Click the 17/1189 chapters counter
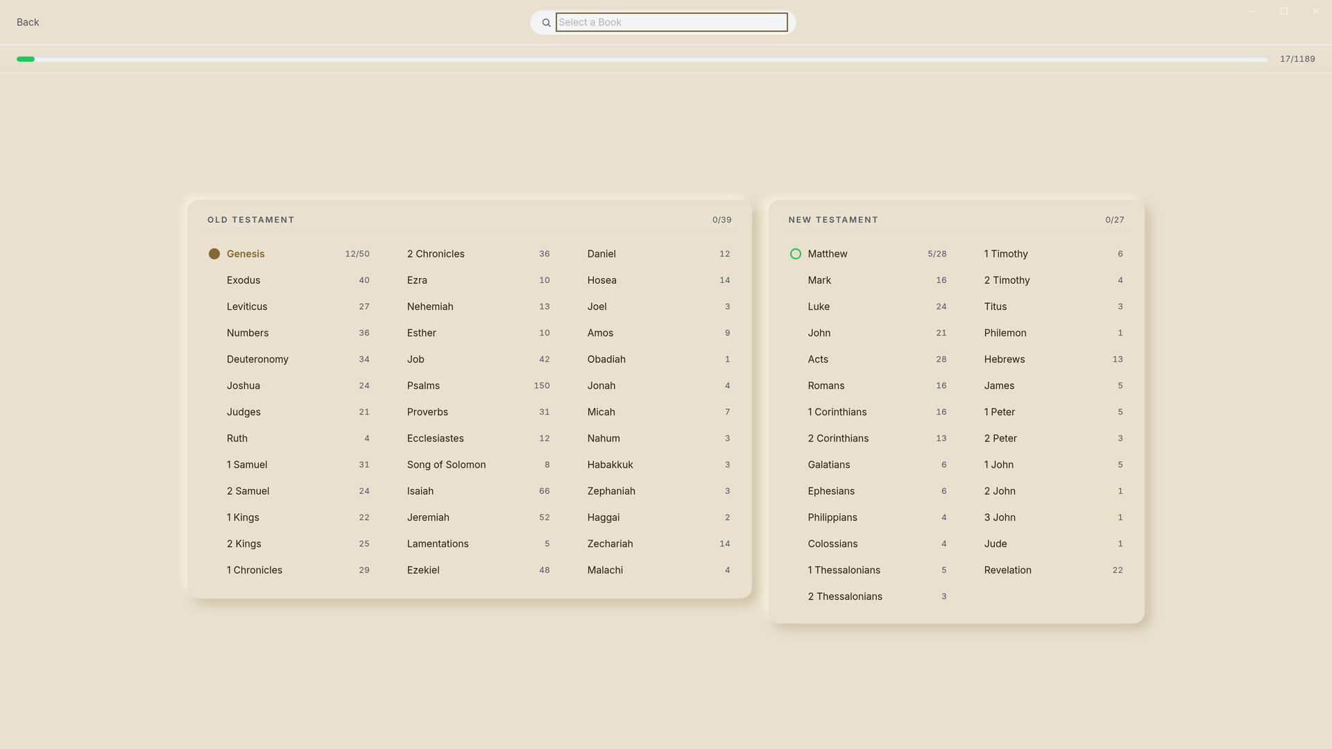The height and width of the screenshot is (749, 1332). [x=1297, y=59]
